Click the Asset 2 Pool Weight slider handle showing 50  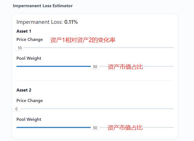(95, 128)
